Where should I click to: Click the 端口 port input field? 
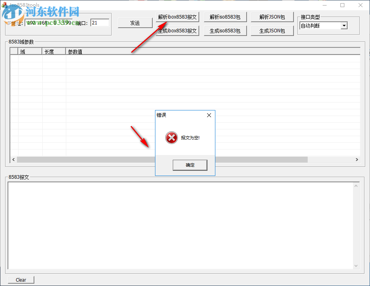(x=100, y=22)
